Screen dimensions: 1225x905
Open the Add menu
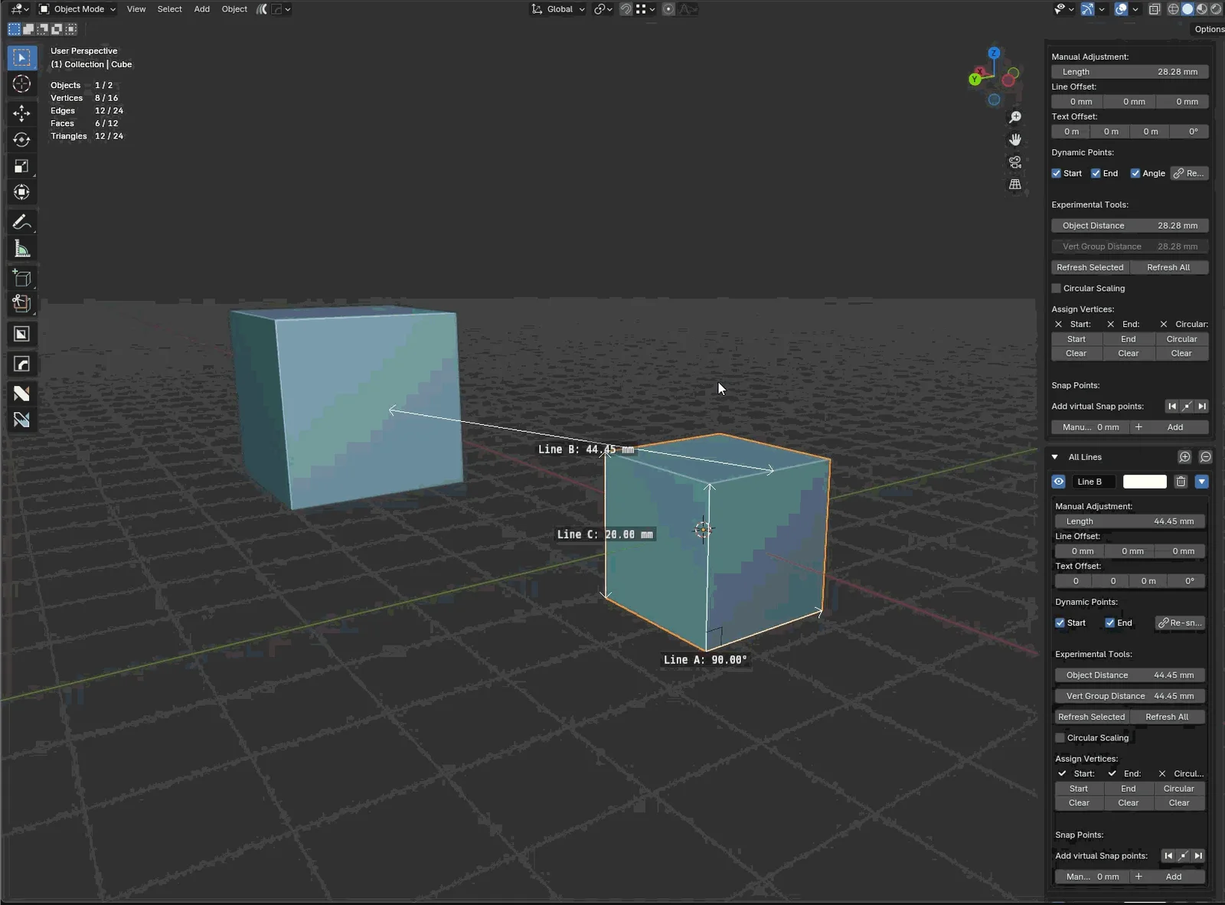pyautogui.click(x=201, y=9)
